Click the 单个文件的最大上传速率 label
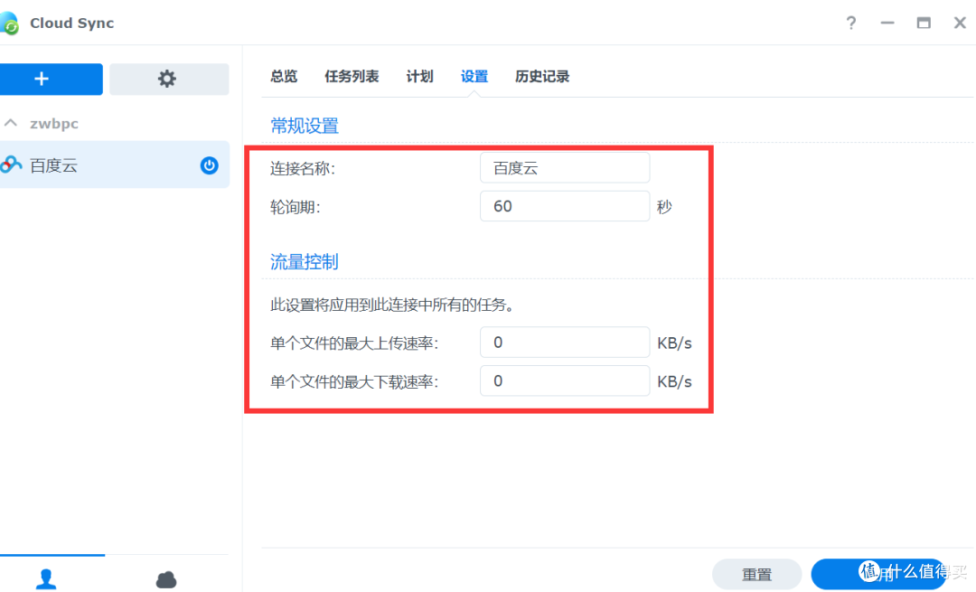The image size is (976, 592). click(354, 343)
